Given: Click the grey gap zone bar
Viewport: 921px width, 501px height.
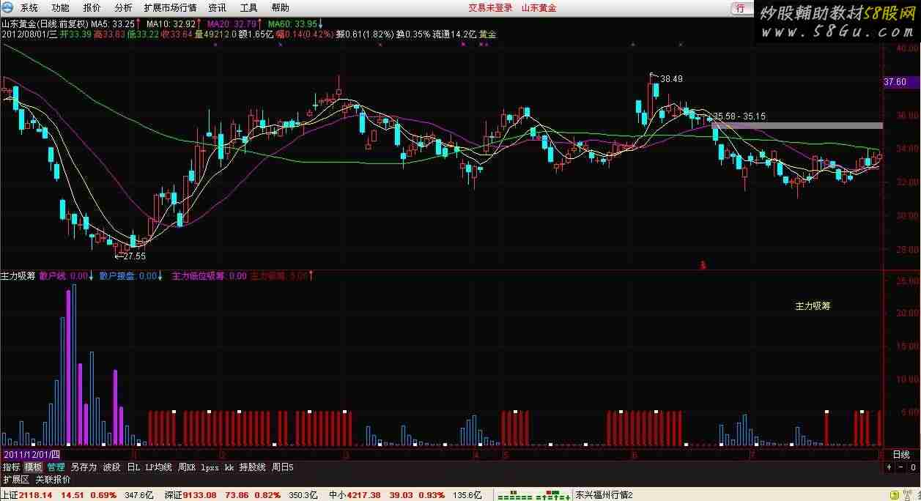Looking at the screenshot, I should [797, 126].
